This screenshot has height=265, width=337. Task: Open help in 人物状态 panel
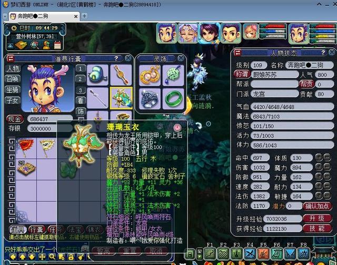(323, 53)
